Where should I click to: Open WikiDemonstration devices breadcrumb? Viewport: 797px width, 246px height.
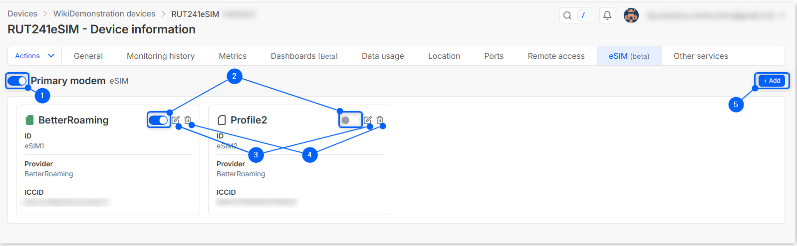coord(104,14)
